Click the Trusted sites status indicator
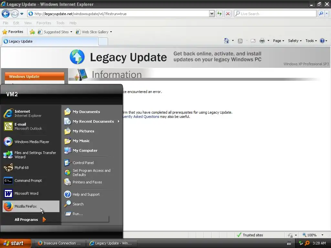Screen dimensions: 331x248 250,235
